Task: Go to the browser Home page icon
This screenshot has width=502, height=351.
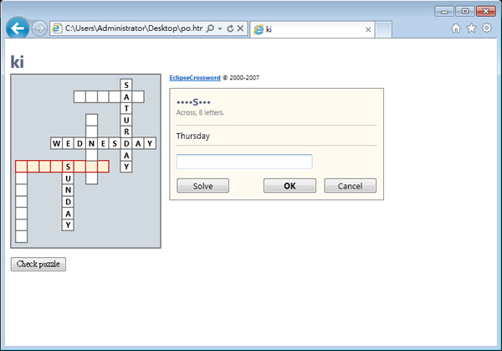Action: coord(456,28)
